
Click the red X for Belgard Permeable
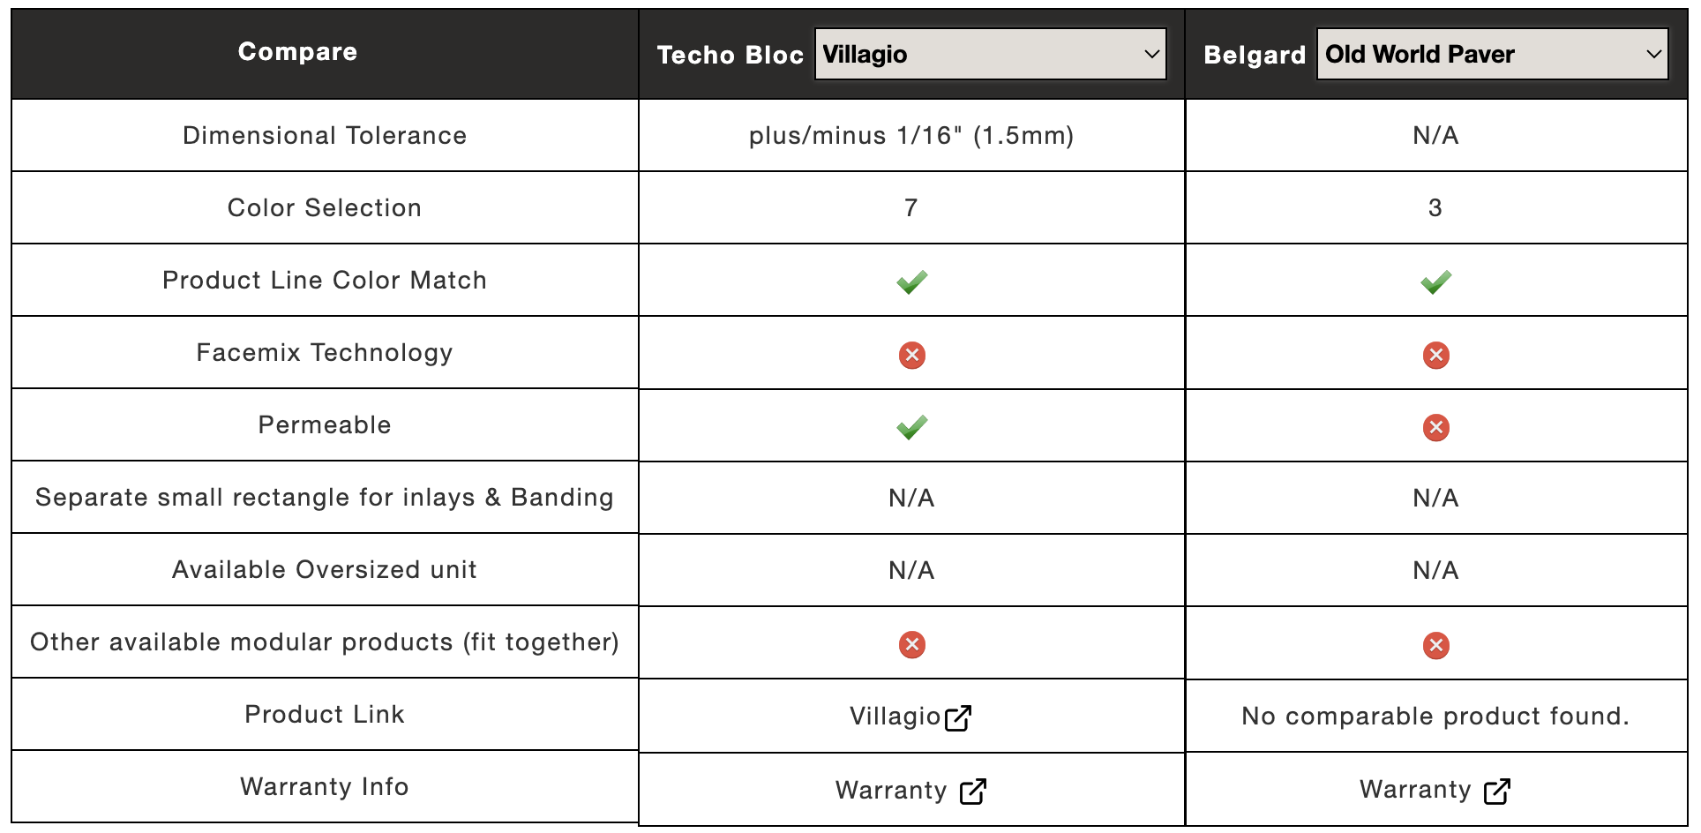(x=1435, y=427)
